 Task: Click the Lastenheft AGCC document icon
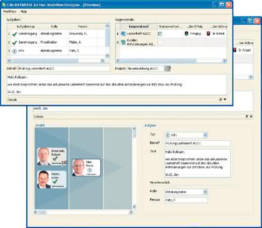coord(123,34)
